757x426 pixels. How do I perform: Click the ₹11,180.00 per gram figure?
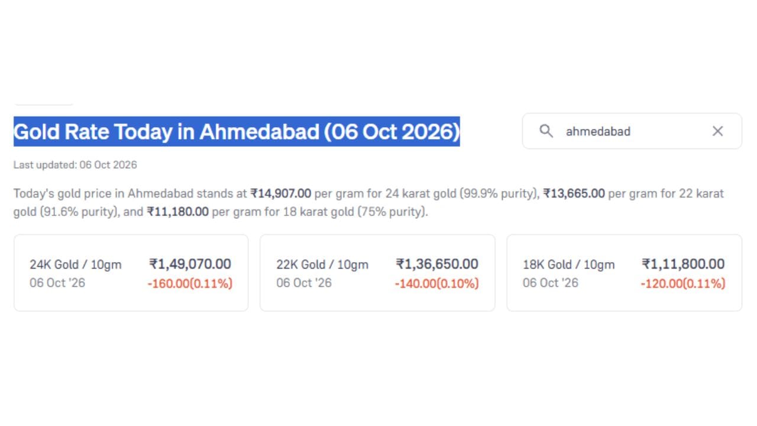(178, 211)
